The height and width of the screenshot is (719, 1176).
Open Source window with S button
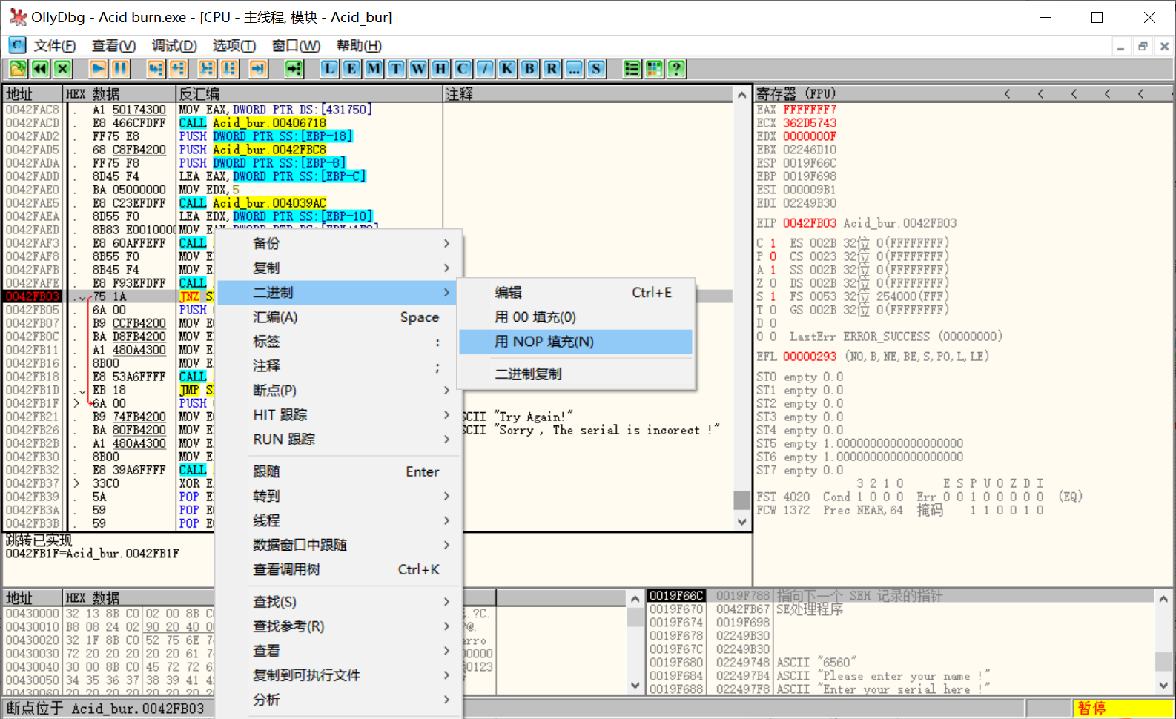pos(596,69)
